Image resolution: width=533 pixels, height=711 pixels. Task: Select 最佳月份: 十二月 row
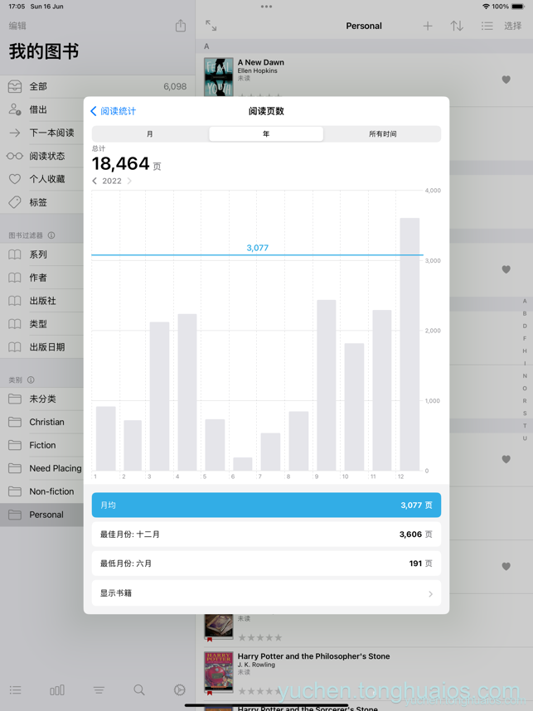(x=266, y=534)
